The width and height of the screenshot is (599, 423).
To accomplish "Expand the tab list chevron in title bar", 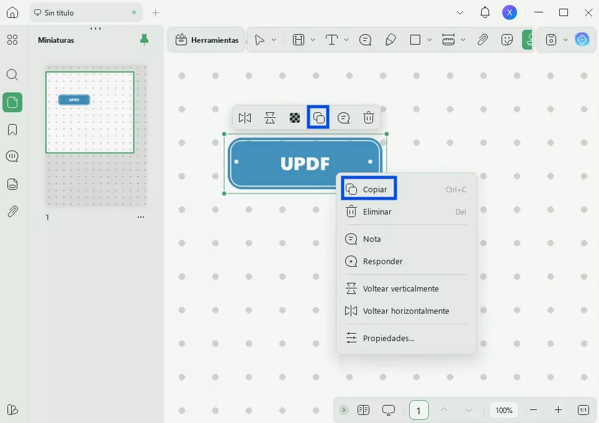I will point(460,13).
